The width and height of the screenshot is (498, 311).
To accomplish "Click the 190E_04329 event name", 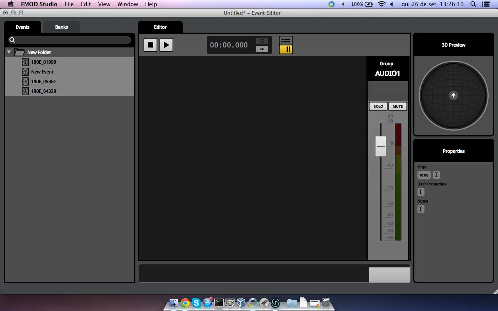I will [44, 91].
